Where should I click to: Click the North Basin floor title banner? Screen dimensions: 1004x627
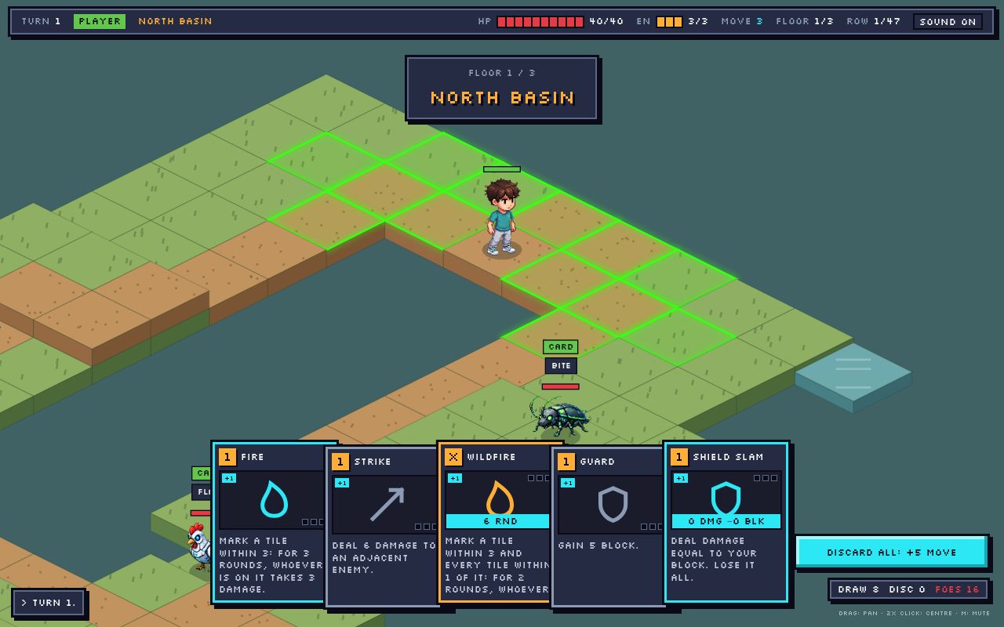(502, 88)
